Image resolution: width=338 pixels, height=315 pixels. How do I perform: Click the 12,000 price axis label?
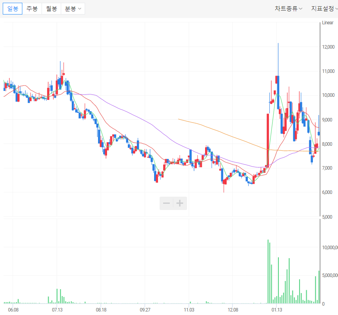(x=328, y=47)
